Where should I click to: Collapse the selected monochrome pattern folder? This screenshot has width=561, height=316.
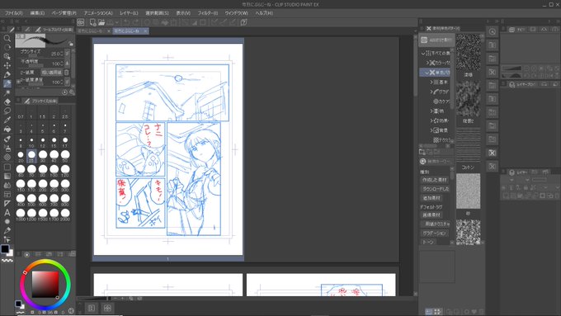(427, 73)
